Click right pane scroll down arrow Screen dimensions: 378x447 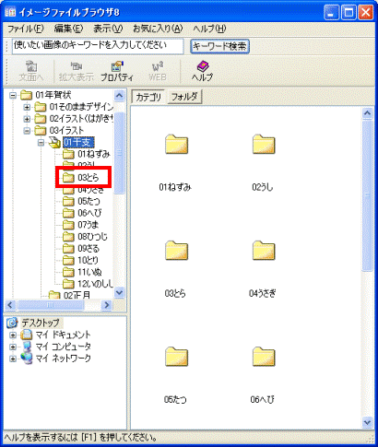pyautogui.click(x=367, y=422)
